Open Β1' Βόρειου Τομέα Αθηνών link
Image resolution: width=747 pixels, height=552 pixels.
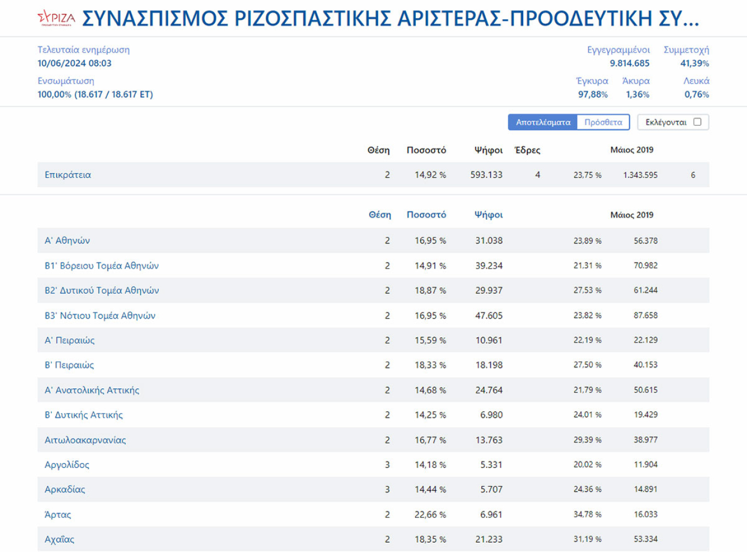tap(102, 266)
